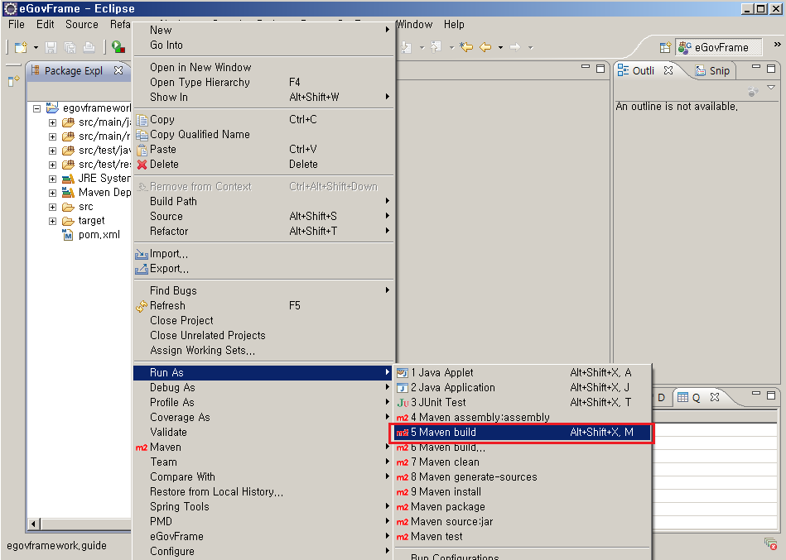Click Package Explorer horizontal scrollbar left arrow
Image resolution: width=786 pixels, height=560 pixels.
click(x=34, y=524)
